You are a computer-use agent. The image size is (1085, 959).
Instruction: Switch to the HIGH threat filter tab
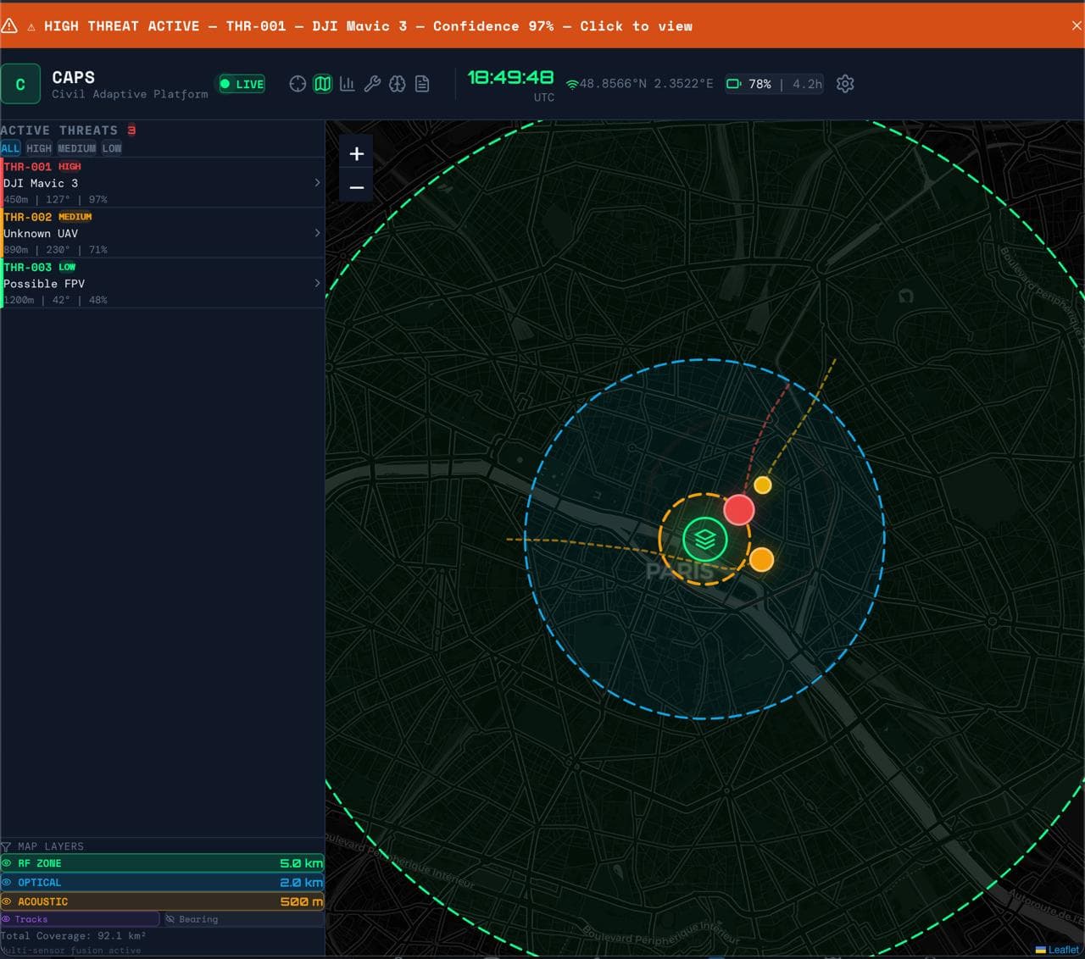click(38, 148)
